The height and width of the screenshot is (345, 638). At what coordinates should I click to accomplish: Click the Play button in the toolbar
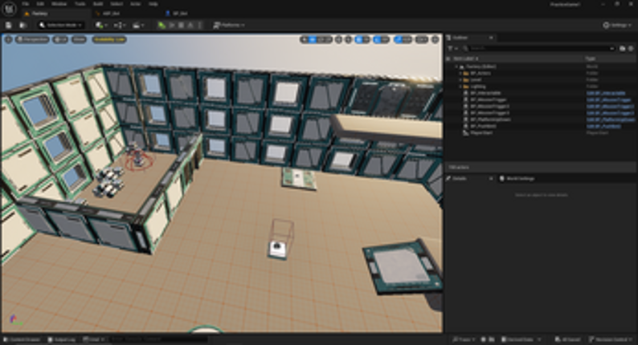click(x=162, y=25)
